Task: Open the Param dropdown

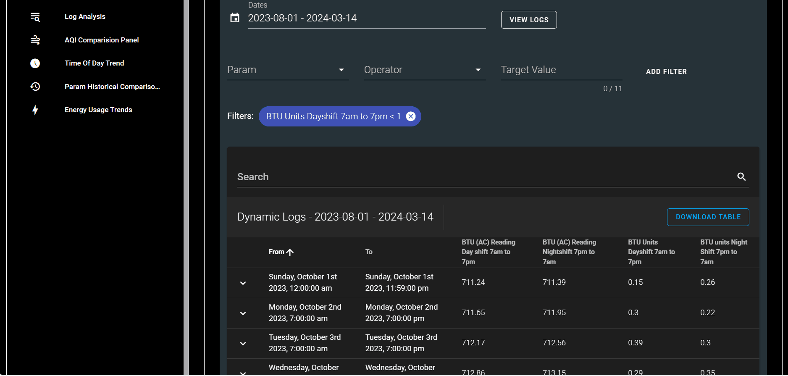Action: pyautogui.click(x=288, y=70)
